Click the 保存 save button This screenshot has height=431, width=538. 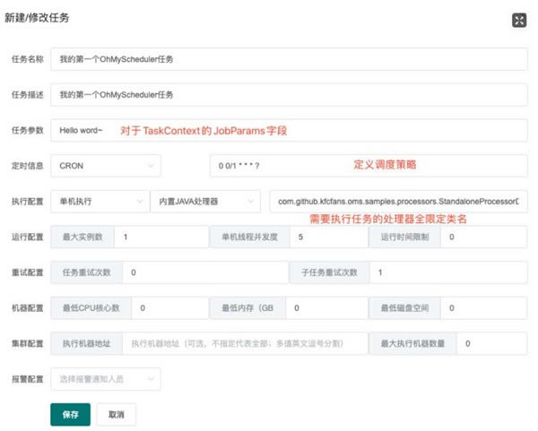tap(70, 415)
